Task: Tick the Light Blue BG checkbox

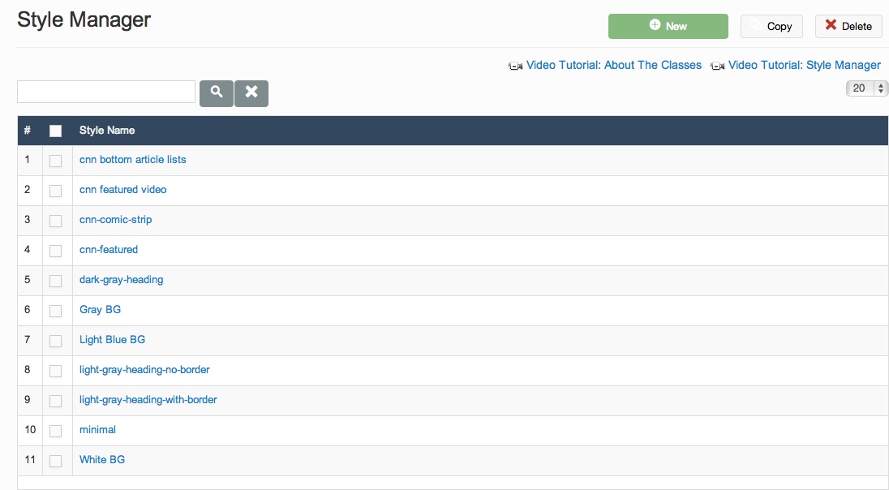Action: [x=55, y=341]
